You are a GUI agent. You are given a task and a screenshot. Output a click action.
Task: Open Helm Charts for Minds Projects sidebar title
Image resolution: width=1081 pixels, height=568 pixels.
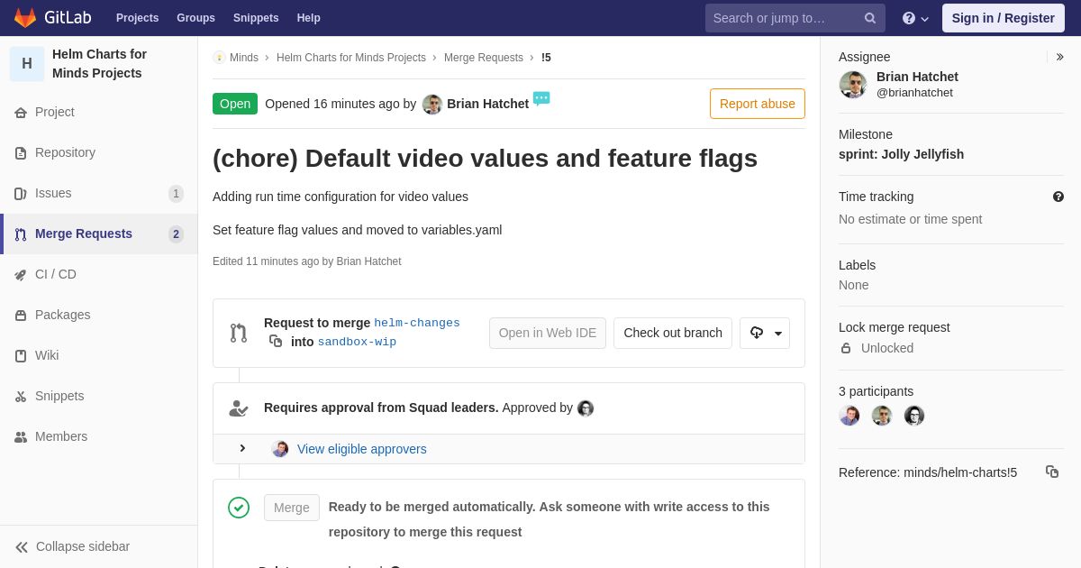click(x=99, y=64)
